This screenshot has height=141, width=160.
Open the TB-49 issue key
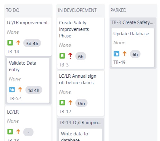[119, 62]
